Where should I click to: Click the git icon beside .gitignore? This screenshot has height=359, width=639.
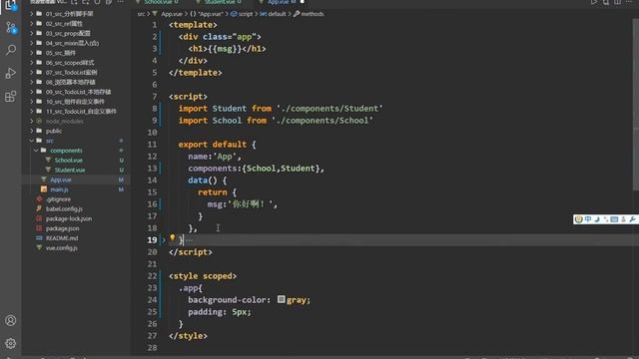click(x=39, y=199)
